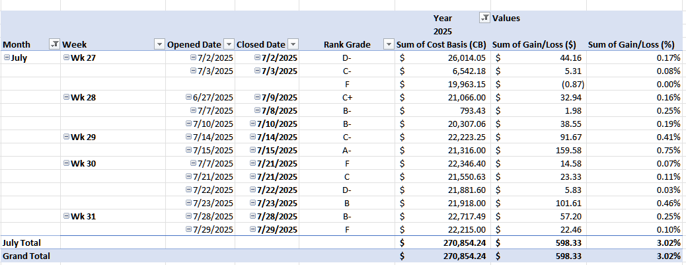
Task: Open the Week column dropdown arrow
Action: tap(159, 44)
